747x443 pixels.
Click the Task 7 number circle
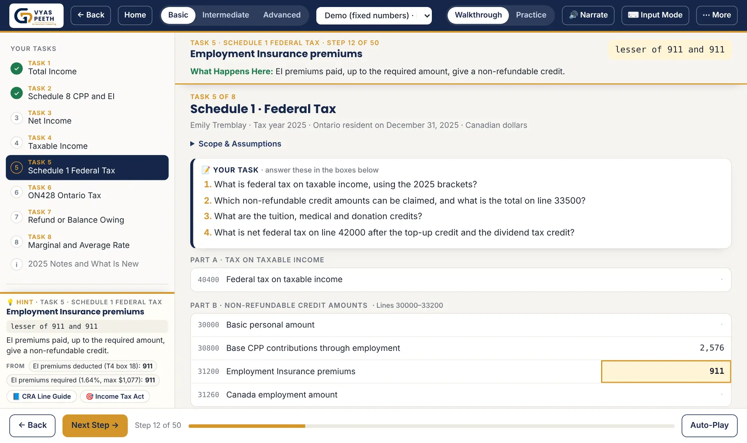16,217
